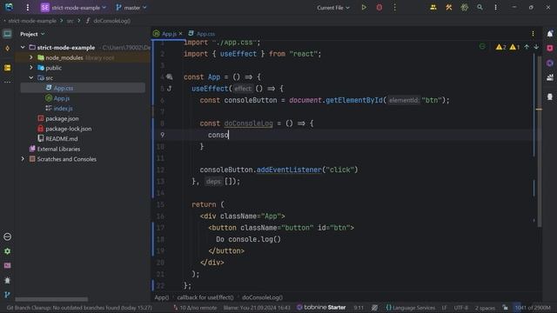Open Search Everywhere magnifier icon
The width and height of the screenshot is (557, 313).
(x=480, y=8)
